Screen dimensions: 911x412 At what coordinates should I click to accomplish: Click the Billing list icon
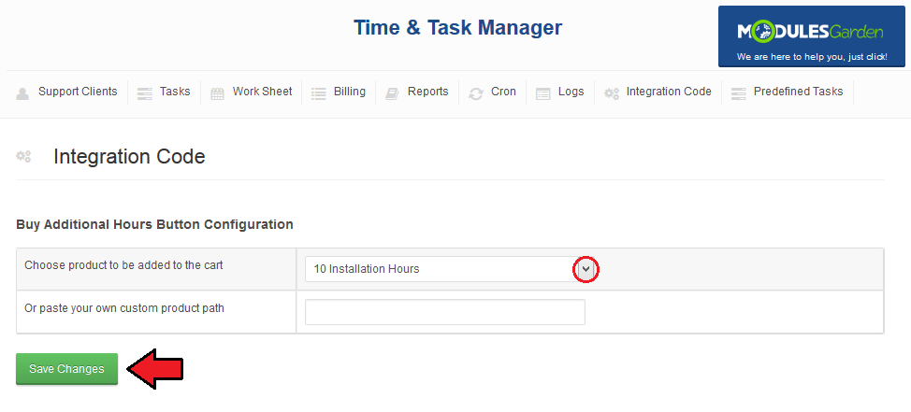[318, 93]
